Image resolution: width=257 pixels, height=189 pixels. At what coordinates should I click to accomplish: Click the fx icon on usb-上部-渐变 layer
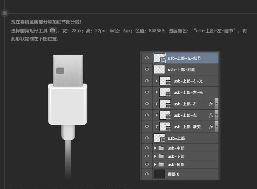211,127
